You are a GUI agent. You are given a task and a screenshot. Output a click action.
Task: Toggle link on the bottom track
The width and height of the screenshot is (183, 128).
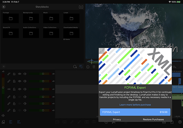pyautogui.click(x=9, y=110)
